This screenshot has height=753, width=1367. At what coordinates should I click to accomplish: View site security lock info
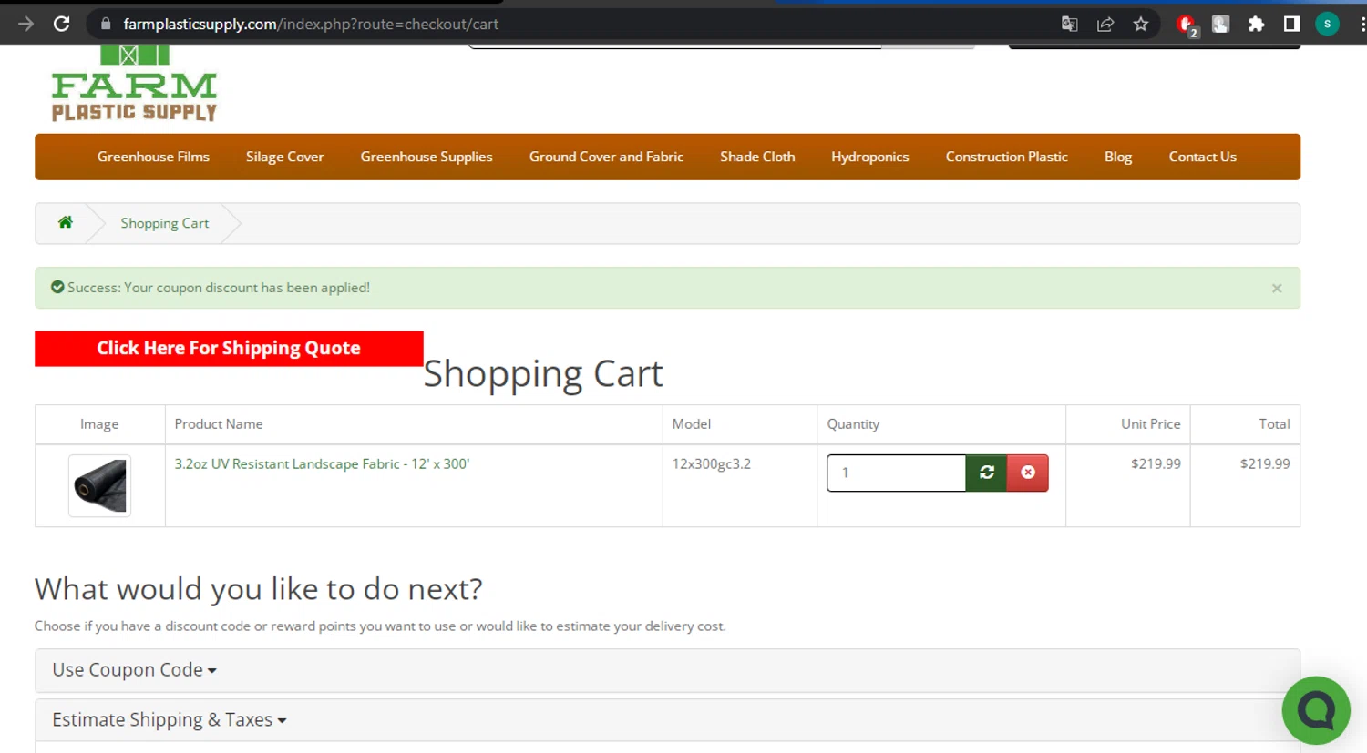pos(106,25)
